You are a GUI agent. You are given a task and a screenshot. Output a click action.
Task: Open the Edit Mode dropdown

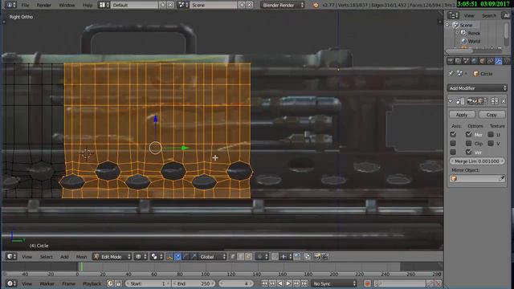pyautogui.click(x=112, y=257)
